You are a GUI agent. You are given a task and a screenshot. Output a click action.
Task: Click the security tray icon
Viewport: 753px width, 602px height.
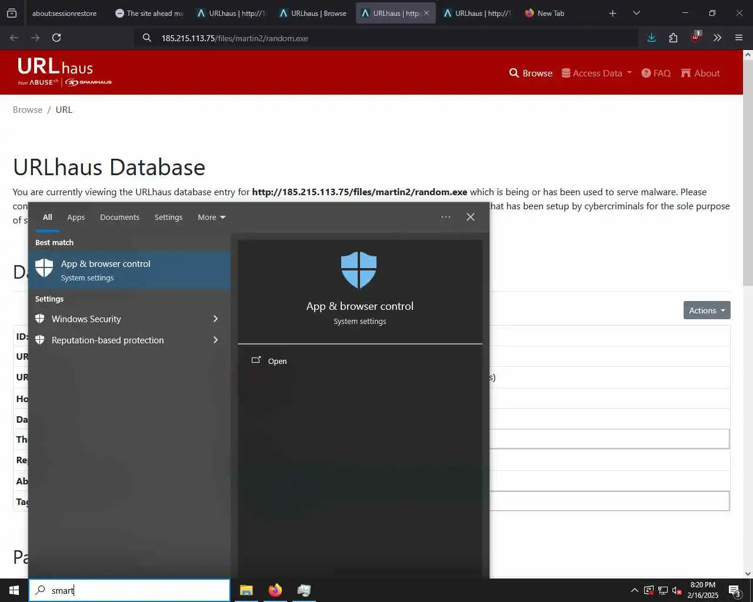[649, 590]
